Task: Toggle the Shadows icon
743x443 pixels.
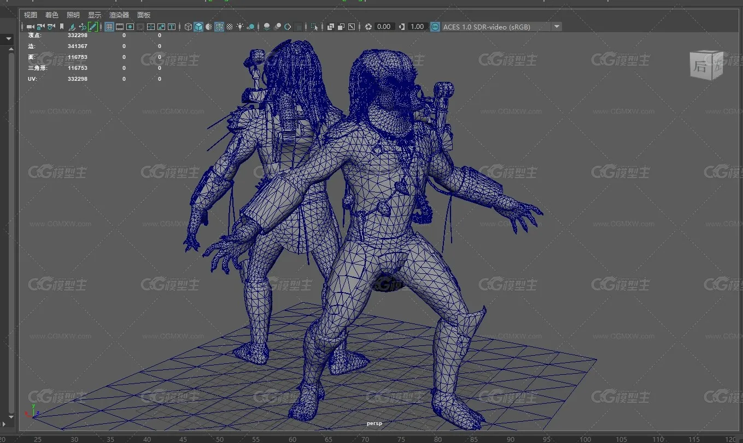Action: point(250,27)
